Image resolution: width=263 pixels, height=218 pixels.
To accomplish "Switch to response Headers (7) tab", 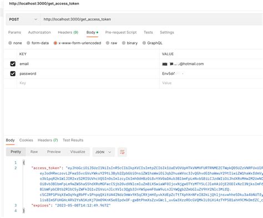I will click(x=48, y=140).
